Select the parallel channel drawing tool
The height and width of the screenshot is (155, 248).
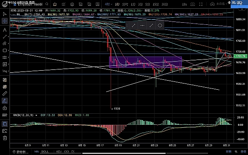(5, 43)
